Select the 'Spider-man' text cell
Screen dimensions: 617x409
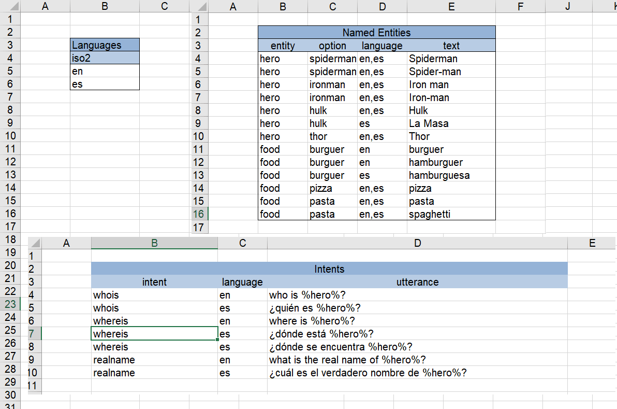pyautogui.click(x=451, y=72)
